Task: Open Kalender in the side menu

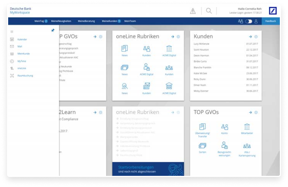Action: coord(22,39)
